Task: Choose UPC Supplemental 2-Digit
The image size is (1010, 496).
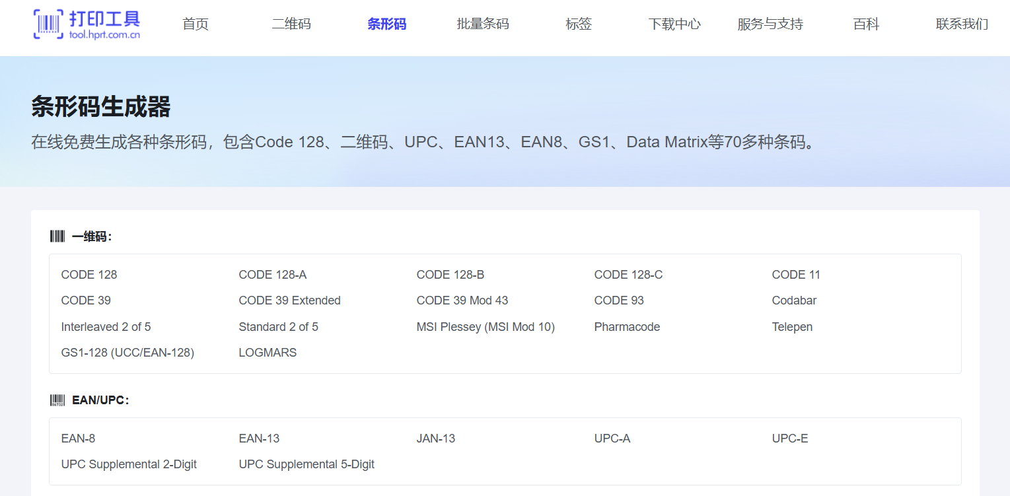Action: (x=129, y=464)
